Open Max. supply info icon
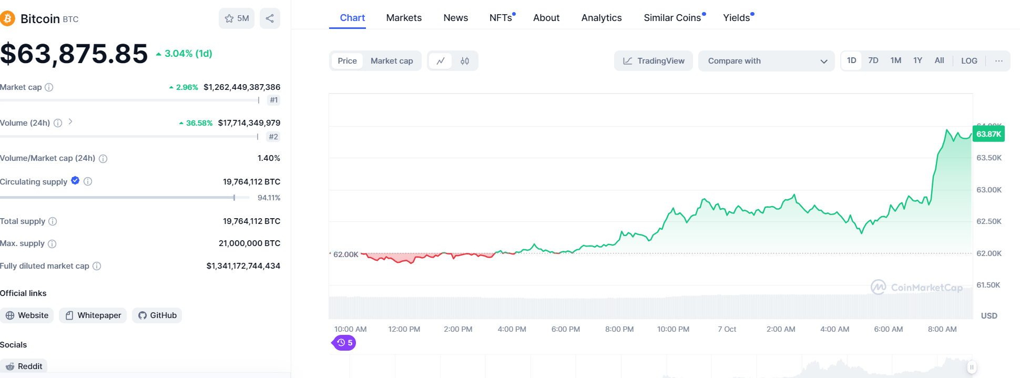 (x=52, y=243)
